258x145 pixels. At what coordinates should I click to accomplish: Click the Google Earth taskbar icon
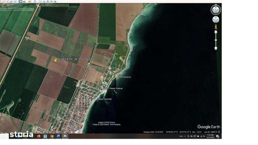65,136
